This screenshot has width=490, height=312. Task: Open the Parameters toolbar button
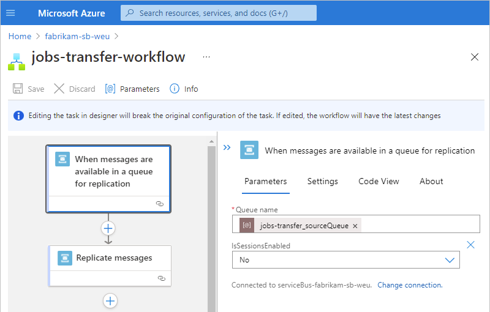click(x=132, y=89)
